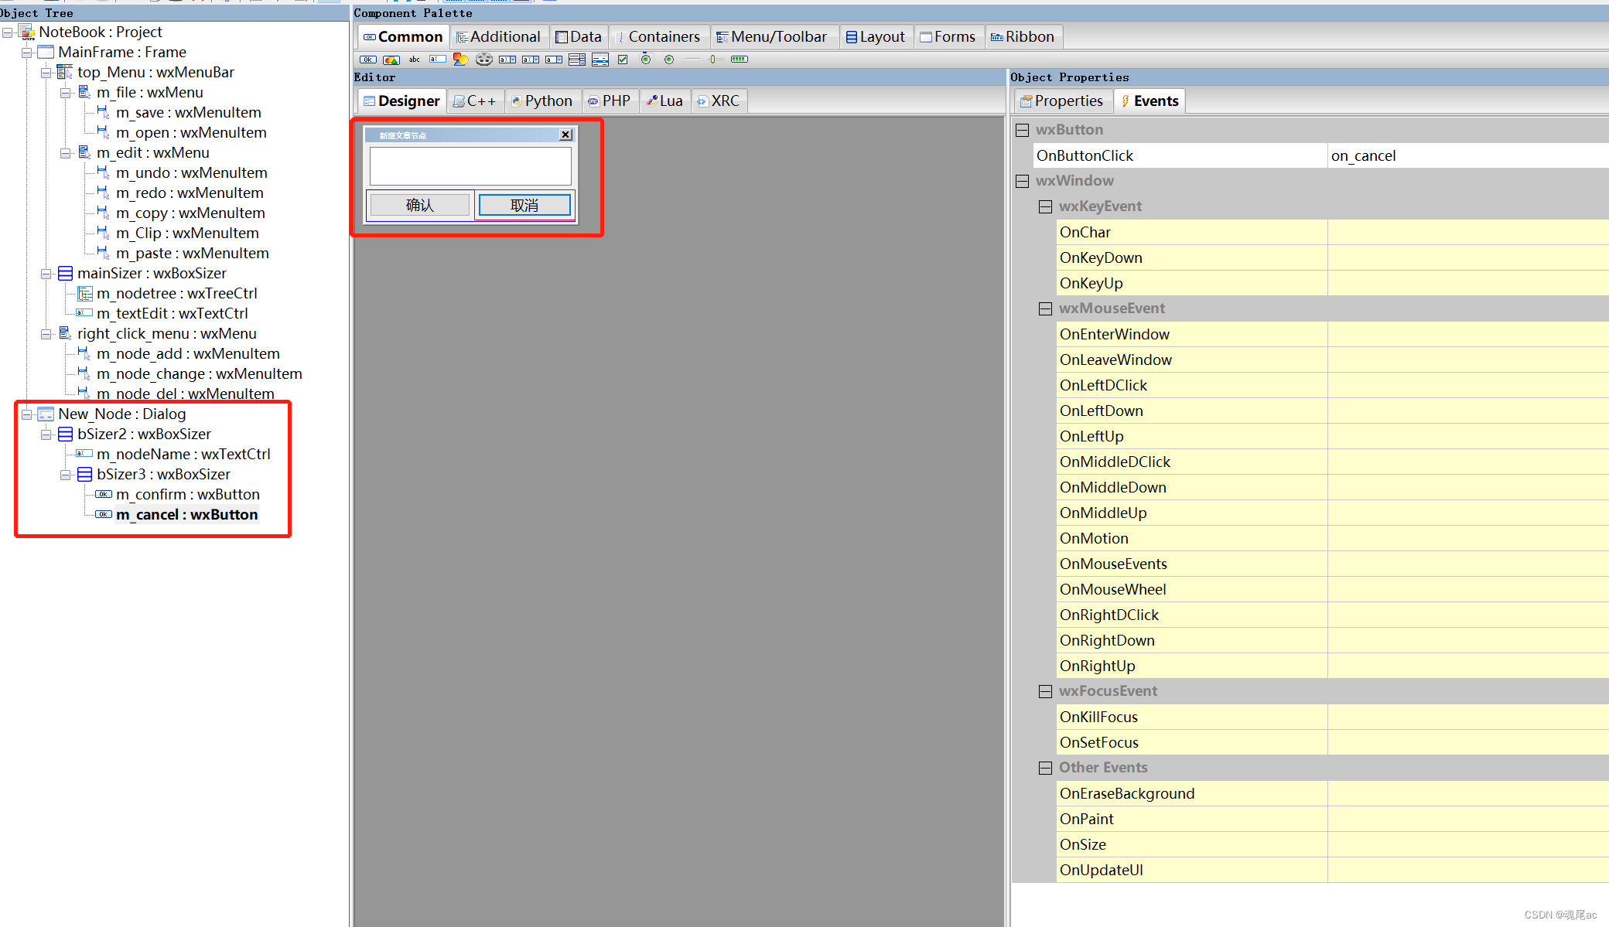Open the Ribbon palette tab
Viewport: 1609px width, 927px height.
click(x=1023, y=36)
